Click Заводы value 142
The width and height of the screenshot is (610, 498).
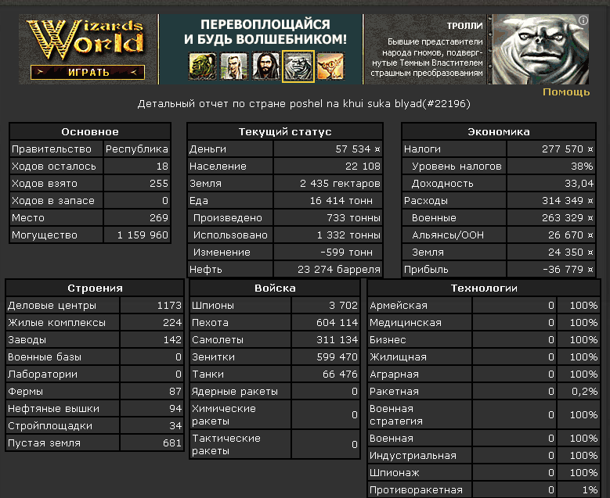point(172,339)
